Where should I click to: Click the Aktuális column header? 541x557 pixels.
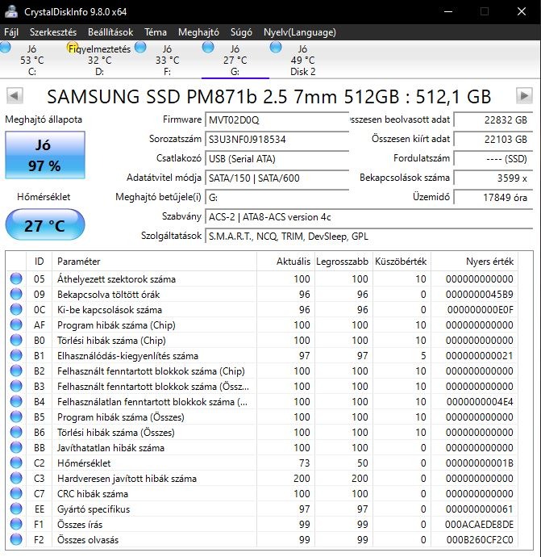285,262
